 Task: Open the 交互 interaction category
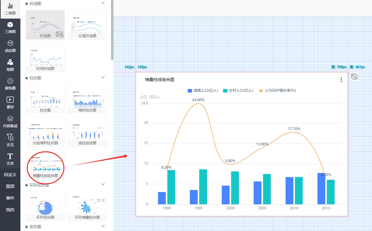[x=10, y=140]
